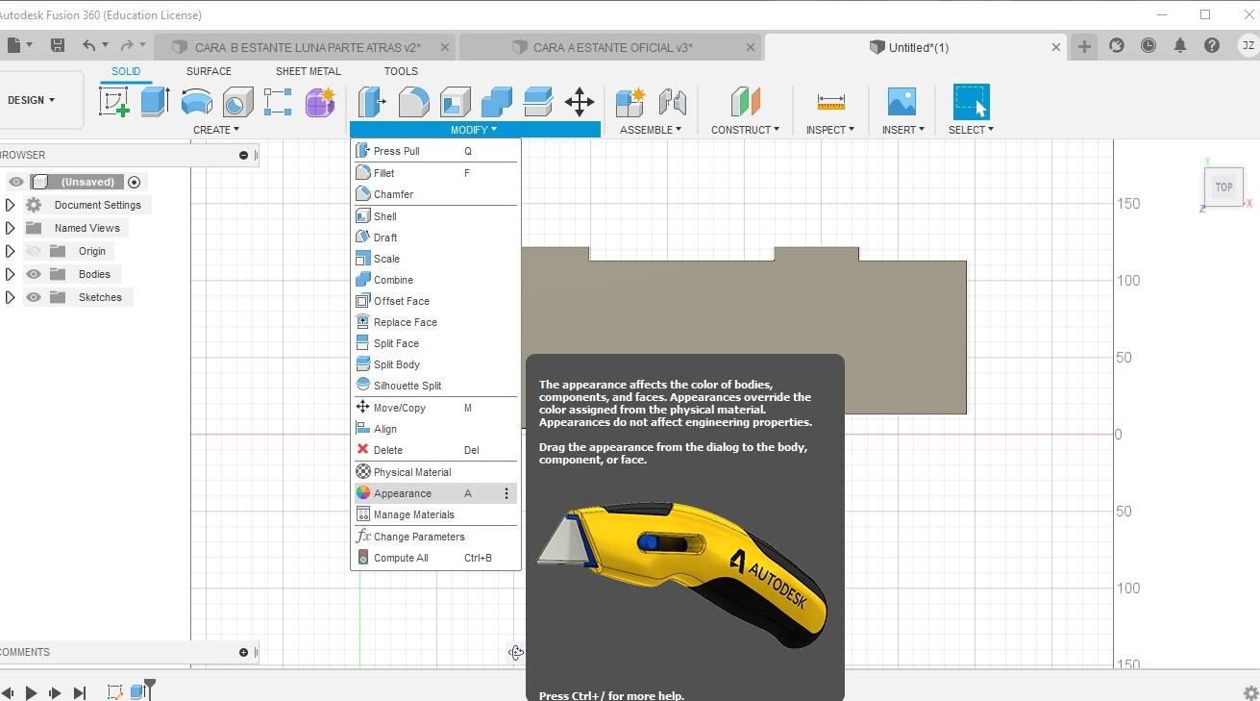Screen dimensions: 1260x701
Task: Expand the Origin node
Action: pos(10,251)
